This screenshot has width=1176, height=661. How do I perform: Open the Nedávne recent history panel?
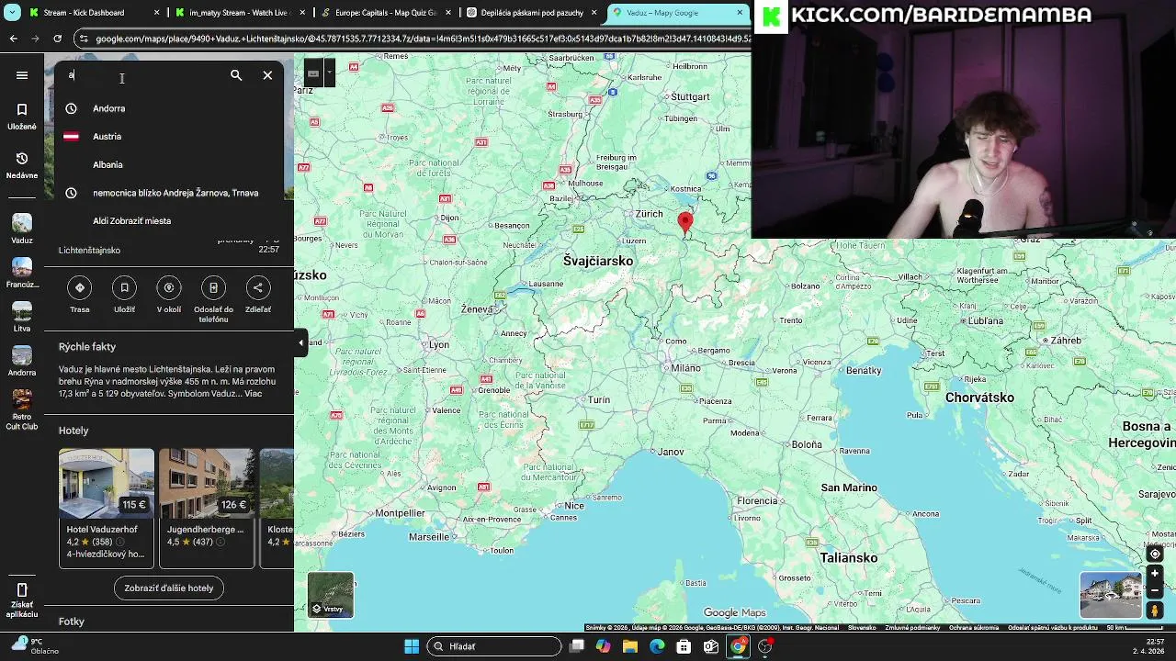(x=22, y=165)
